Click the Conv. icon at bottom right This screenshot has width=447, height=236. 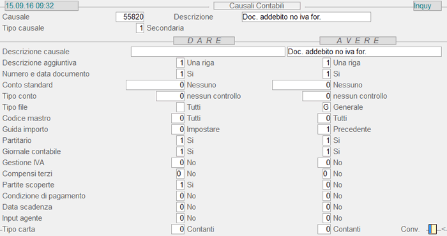pos(432,229)
